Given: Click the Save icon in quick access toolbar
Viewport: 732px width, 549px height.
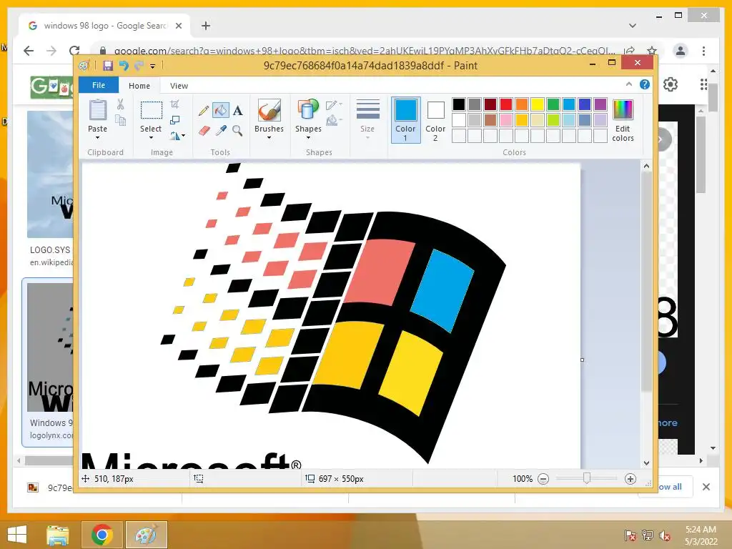Looking at the screenshot, I should 108,65.
